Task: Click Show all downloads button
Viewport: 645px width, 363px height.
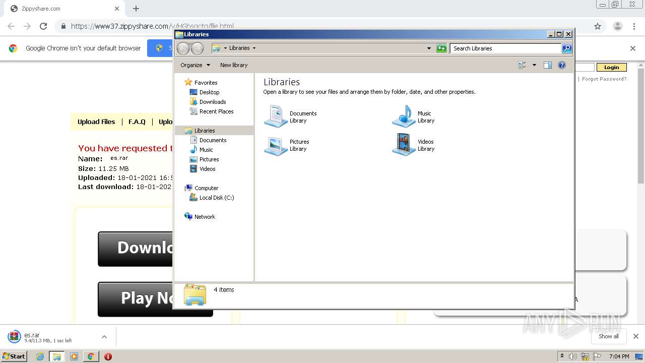Action: 609,336
